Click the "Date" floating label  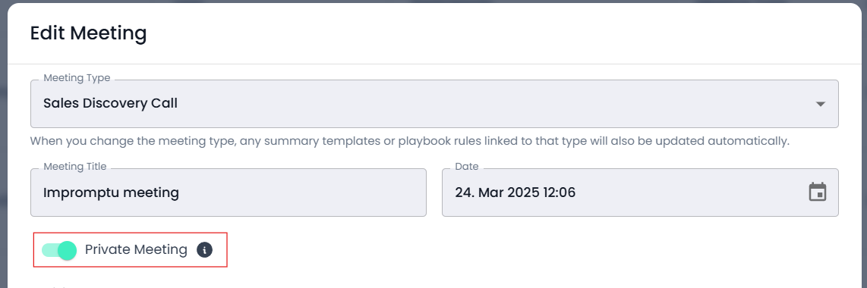[467, 166]
